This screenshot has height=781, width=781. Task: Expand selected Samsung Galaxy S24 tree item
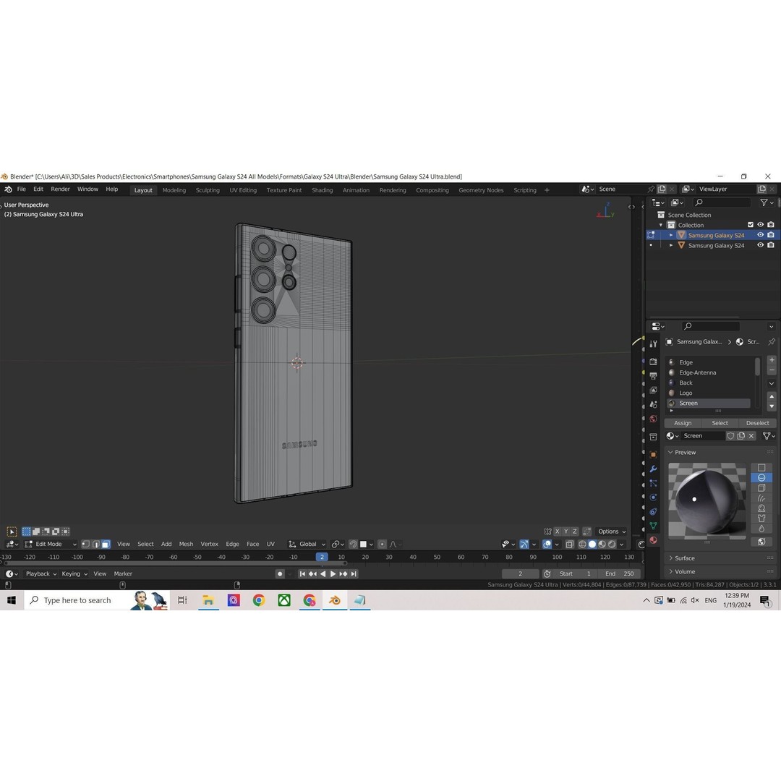pyautogui.click(x=671, y=235)
